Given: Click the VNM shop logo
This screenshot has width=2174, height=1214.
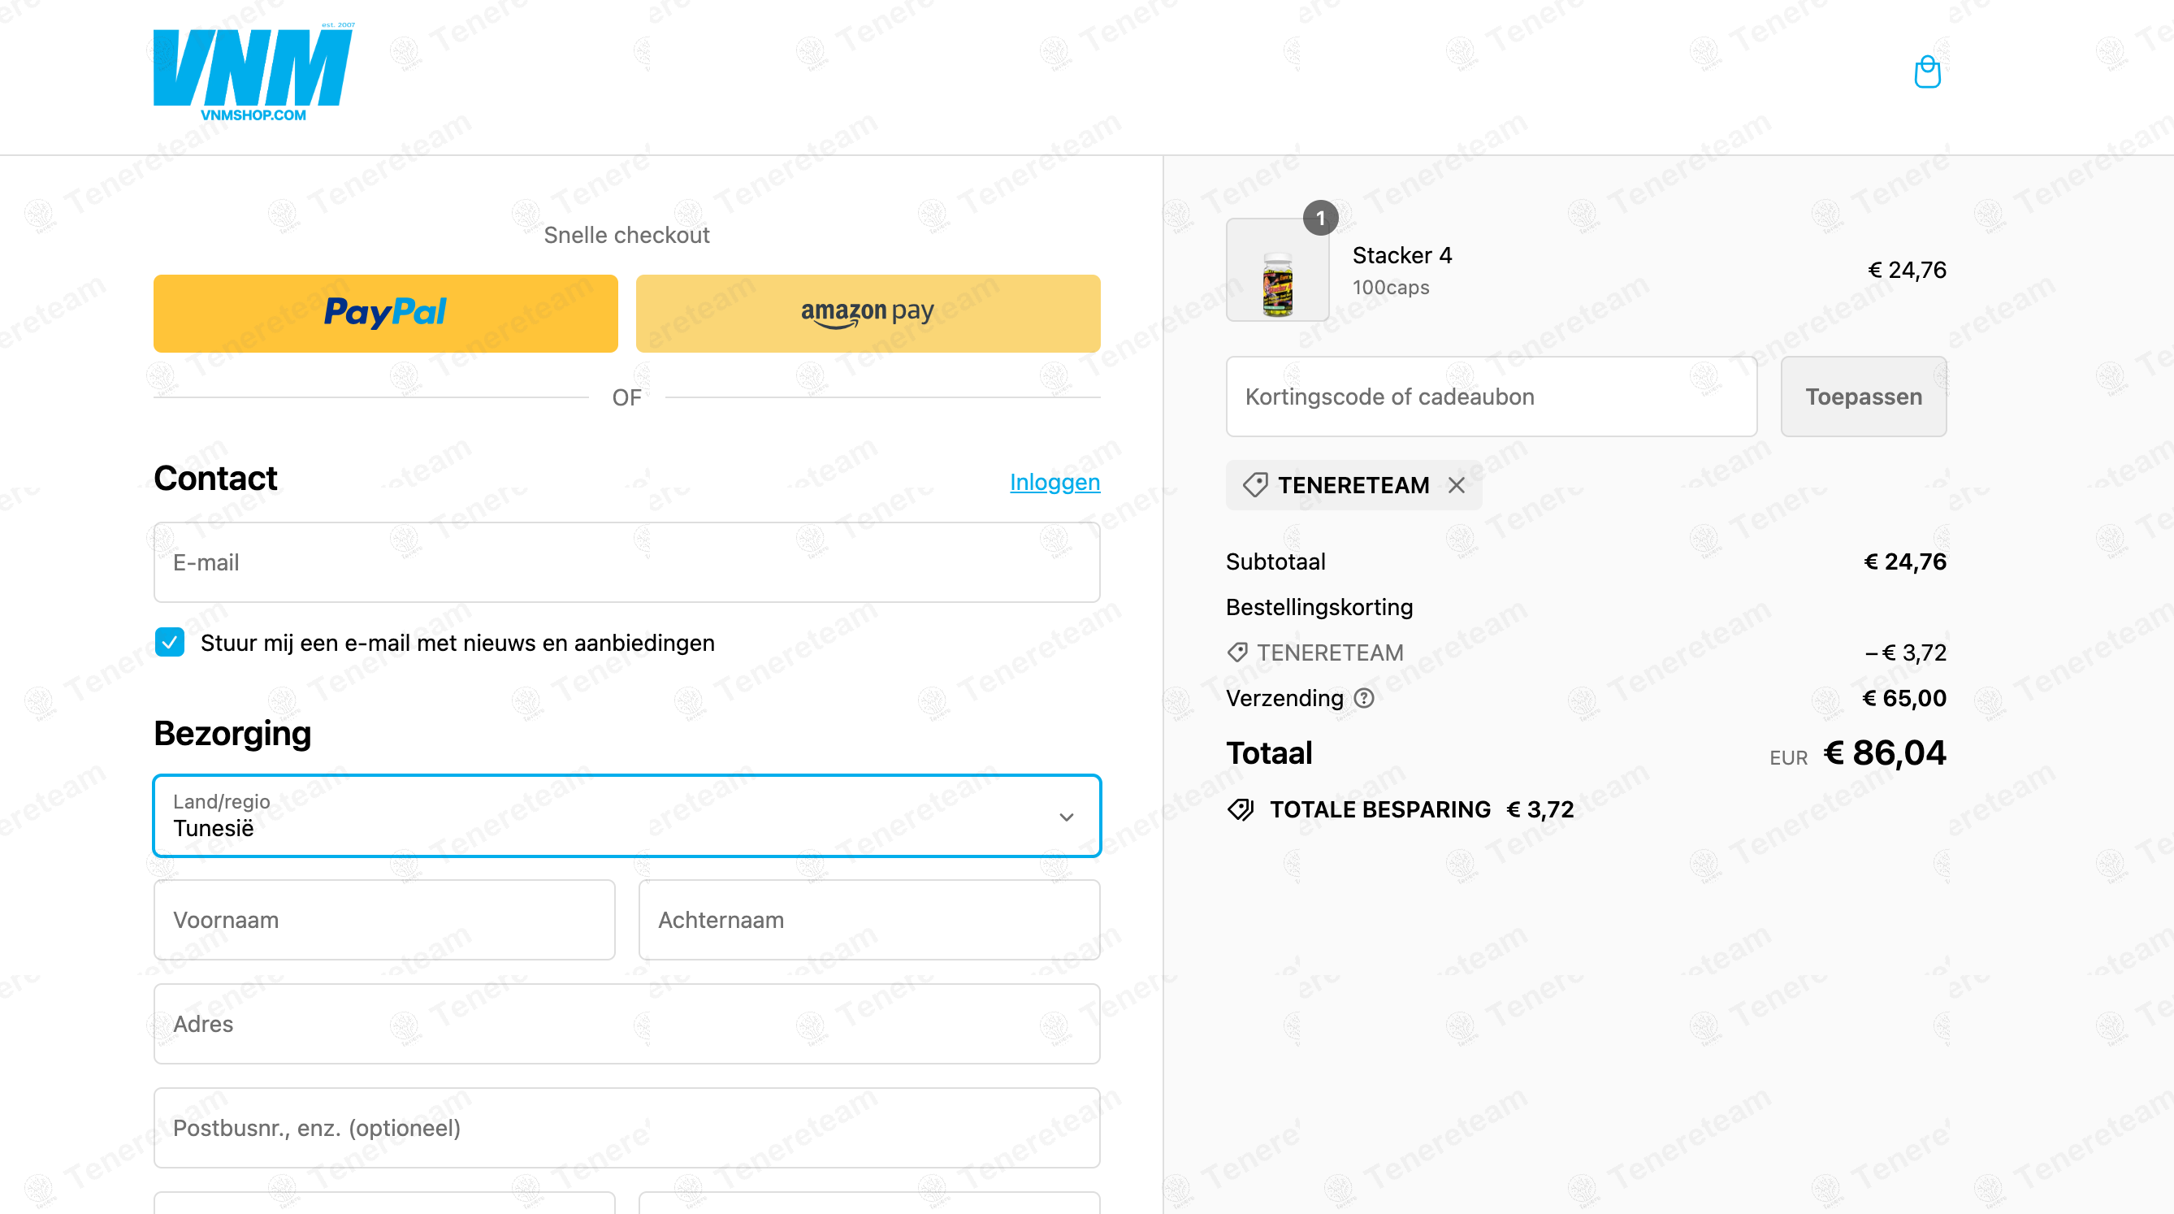Looking at the screenshot, I should pos(254,72).
